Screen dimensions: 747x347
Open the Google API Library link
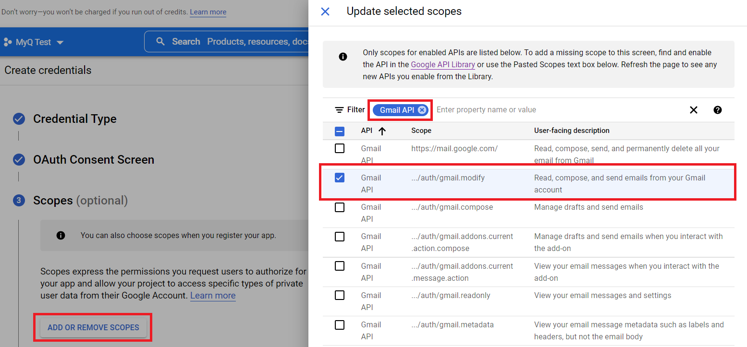pos(442,64)
